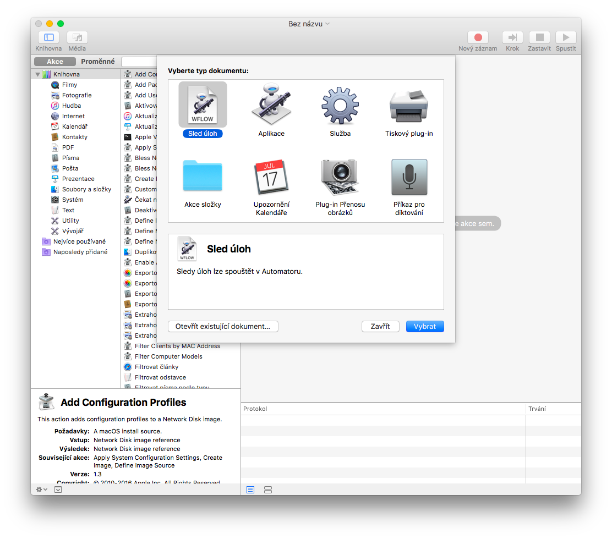The width and height of the screenshot is (612, 539).
Task: Start a Nový záznam recording
Action: pos(478,37)
